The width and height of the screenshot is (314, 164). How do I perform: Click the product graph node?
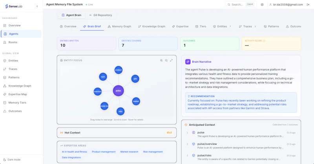pyautogui.click(x=119, y=70)
